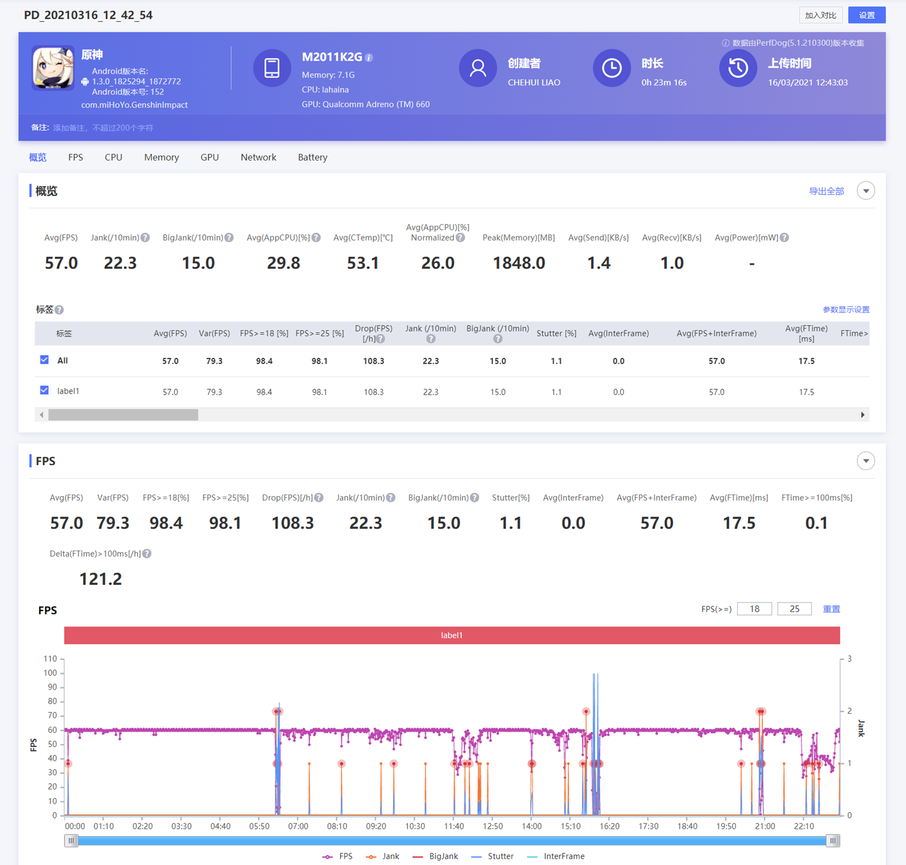Image resolution: width=906 pixels, height=865 pixels.
Task: Click the info icon beside M2011K2G
Action: tap(369, 58)
